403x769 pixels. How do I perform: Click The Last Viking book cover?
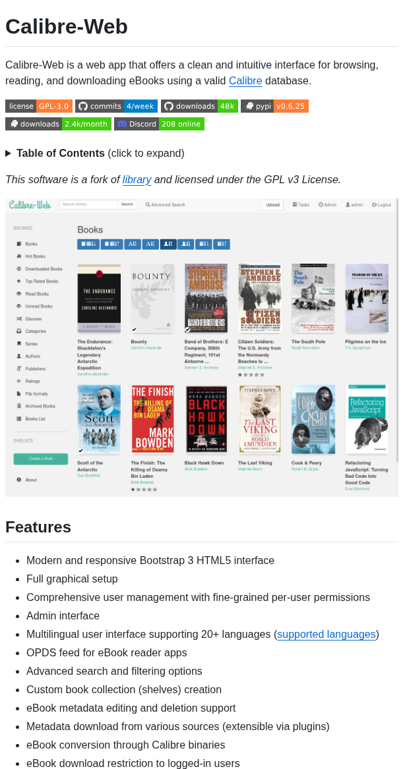pos(260,419)
